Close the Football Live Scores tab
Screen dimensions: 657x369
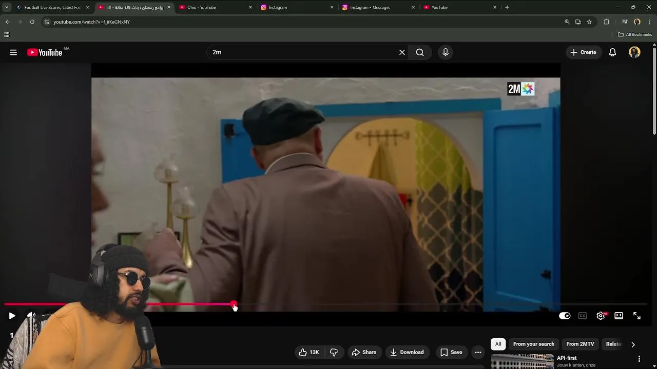click(87, 7)
